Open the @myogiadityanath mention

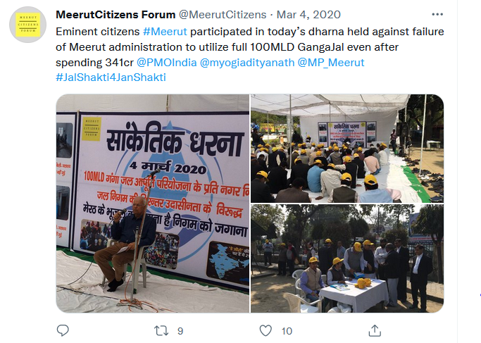[x=247, y=62]
